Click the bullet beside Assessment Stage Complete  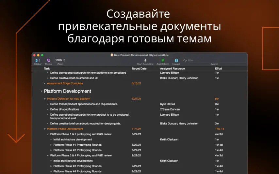[45, 83]
